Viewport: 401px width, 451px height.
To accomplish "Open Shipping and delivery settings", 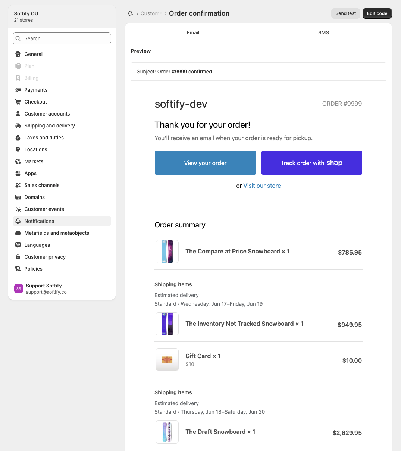I will (62, 126).
